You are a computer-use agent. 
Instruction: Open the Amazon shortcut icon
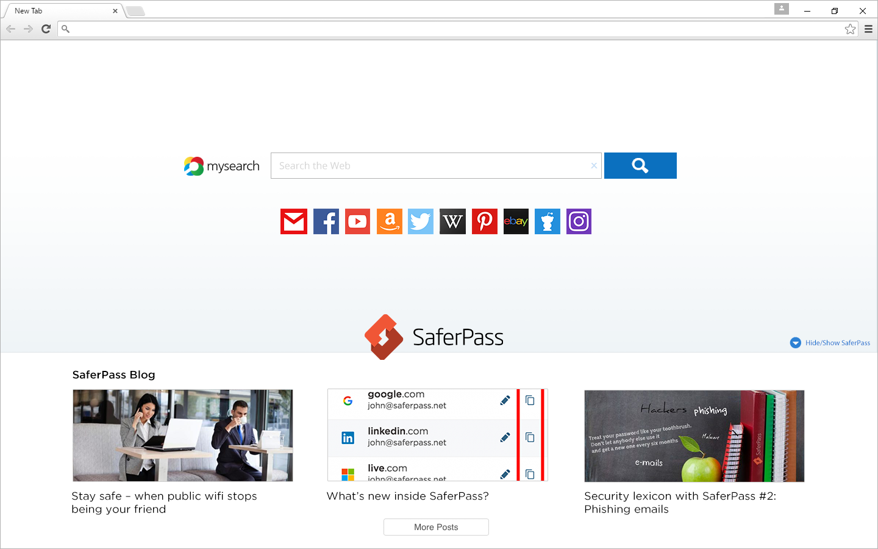tap(390, 221)
